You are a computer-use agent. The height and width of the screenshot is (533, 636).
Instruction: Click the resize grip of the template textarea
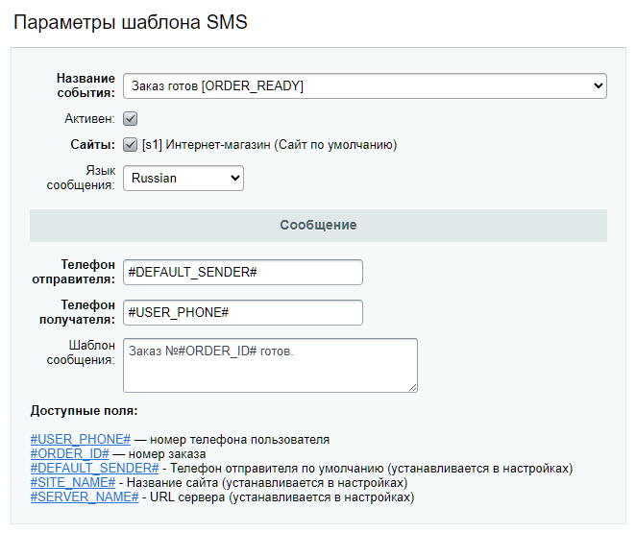(x=413, y=387)
